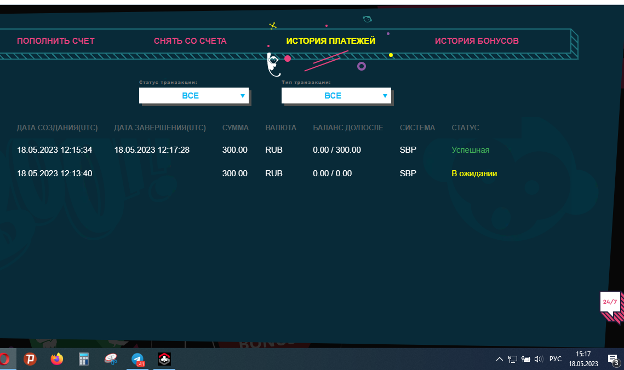Click balance value 0.00 / 0.00
Image resolution: width=624 pixels, height=370 pixels.
click(x=333, y=174)
